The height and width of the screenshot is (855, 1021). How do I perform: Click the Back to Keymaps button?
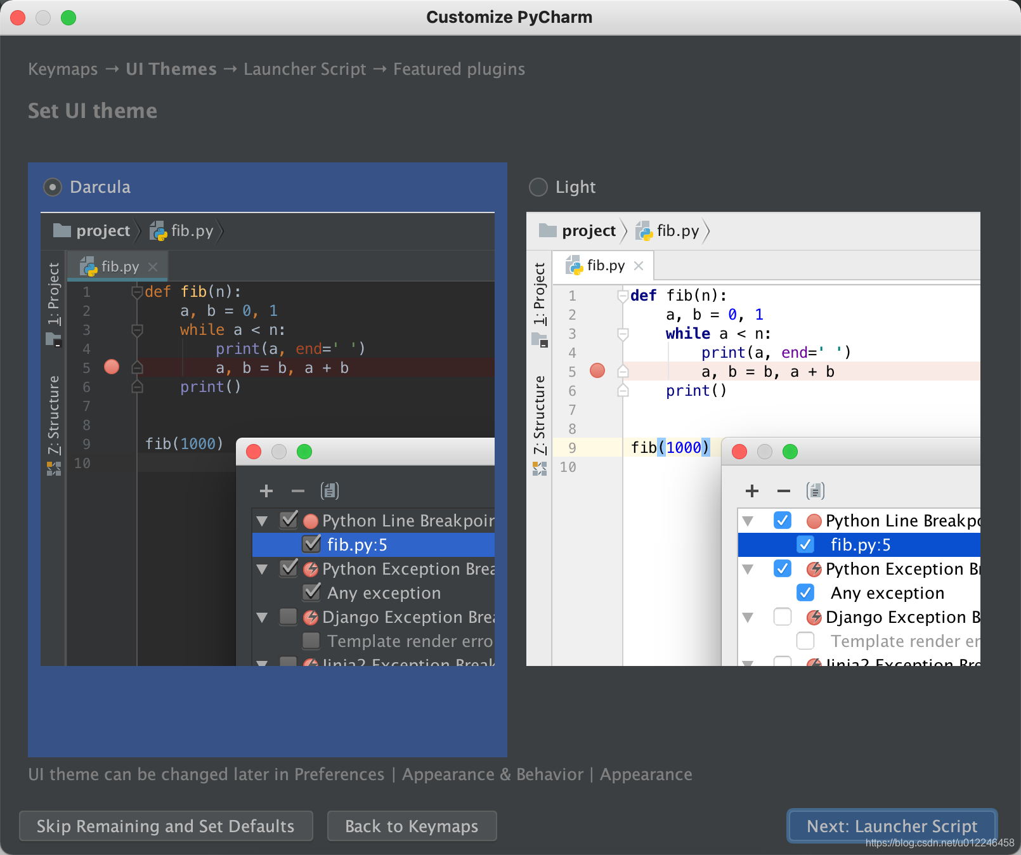(412, 826)
